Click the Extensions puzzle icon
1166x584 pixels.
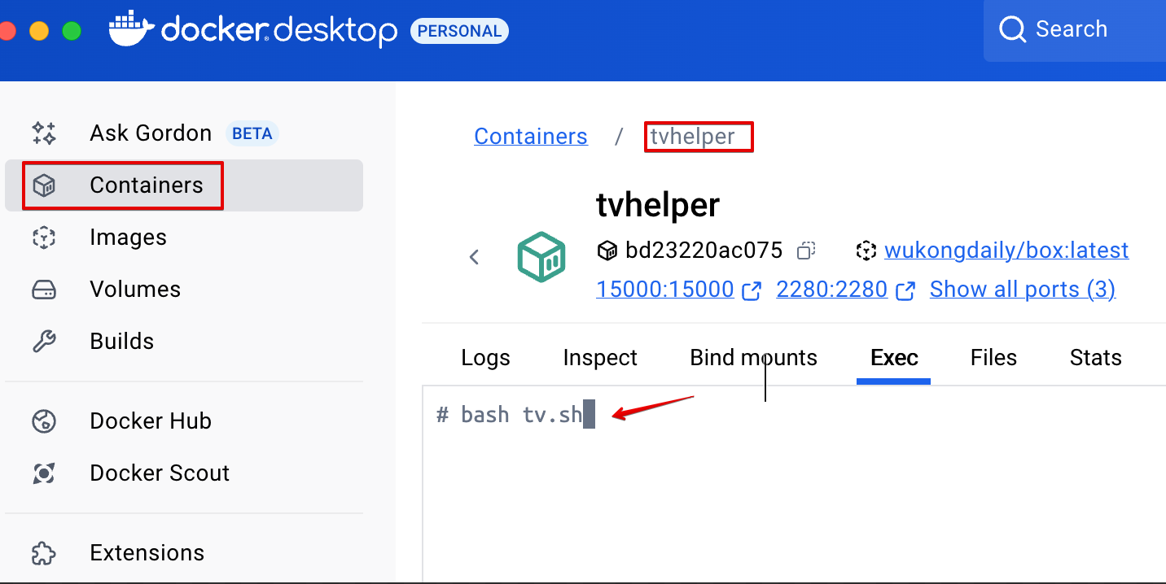(x=43, y=553)
